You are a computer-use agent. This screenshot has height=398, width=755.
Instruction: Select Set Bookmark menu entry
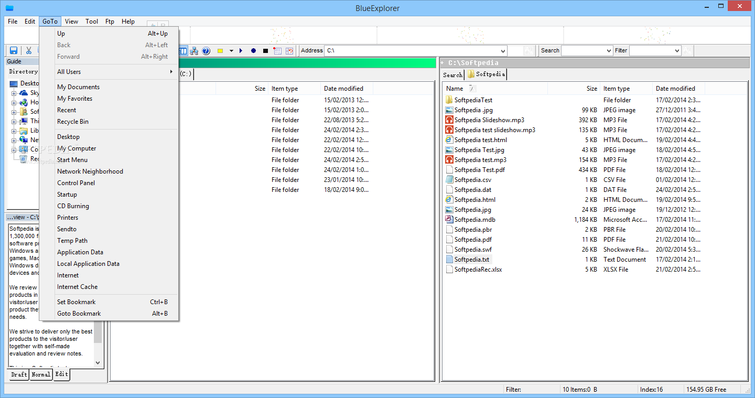(109, 302)
